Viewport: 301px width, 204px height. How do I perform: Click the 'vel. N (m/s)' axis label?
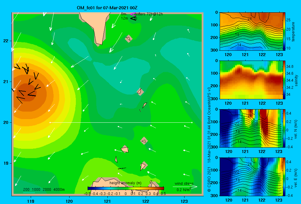296,129
